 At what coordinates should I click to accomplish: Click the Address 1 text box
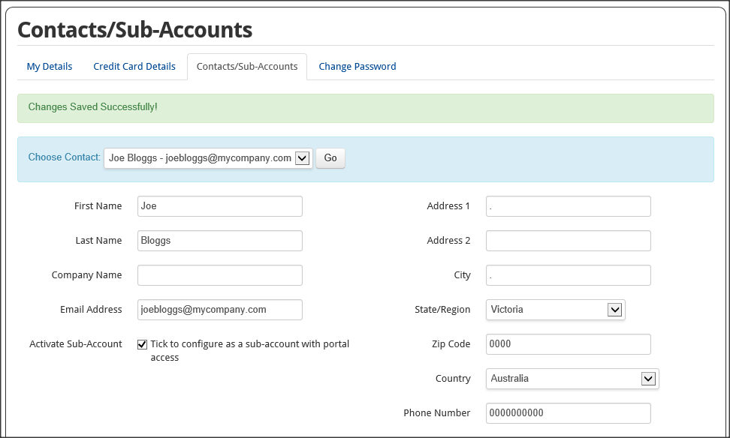click(569, 206)
